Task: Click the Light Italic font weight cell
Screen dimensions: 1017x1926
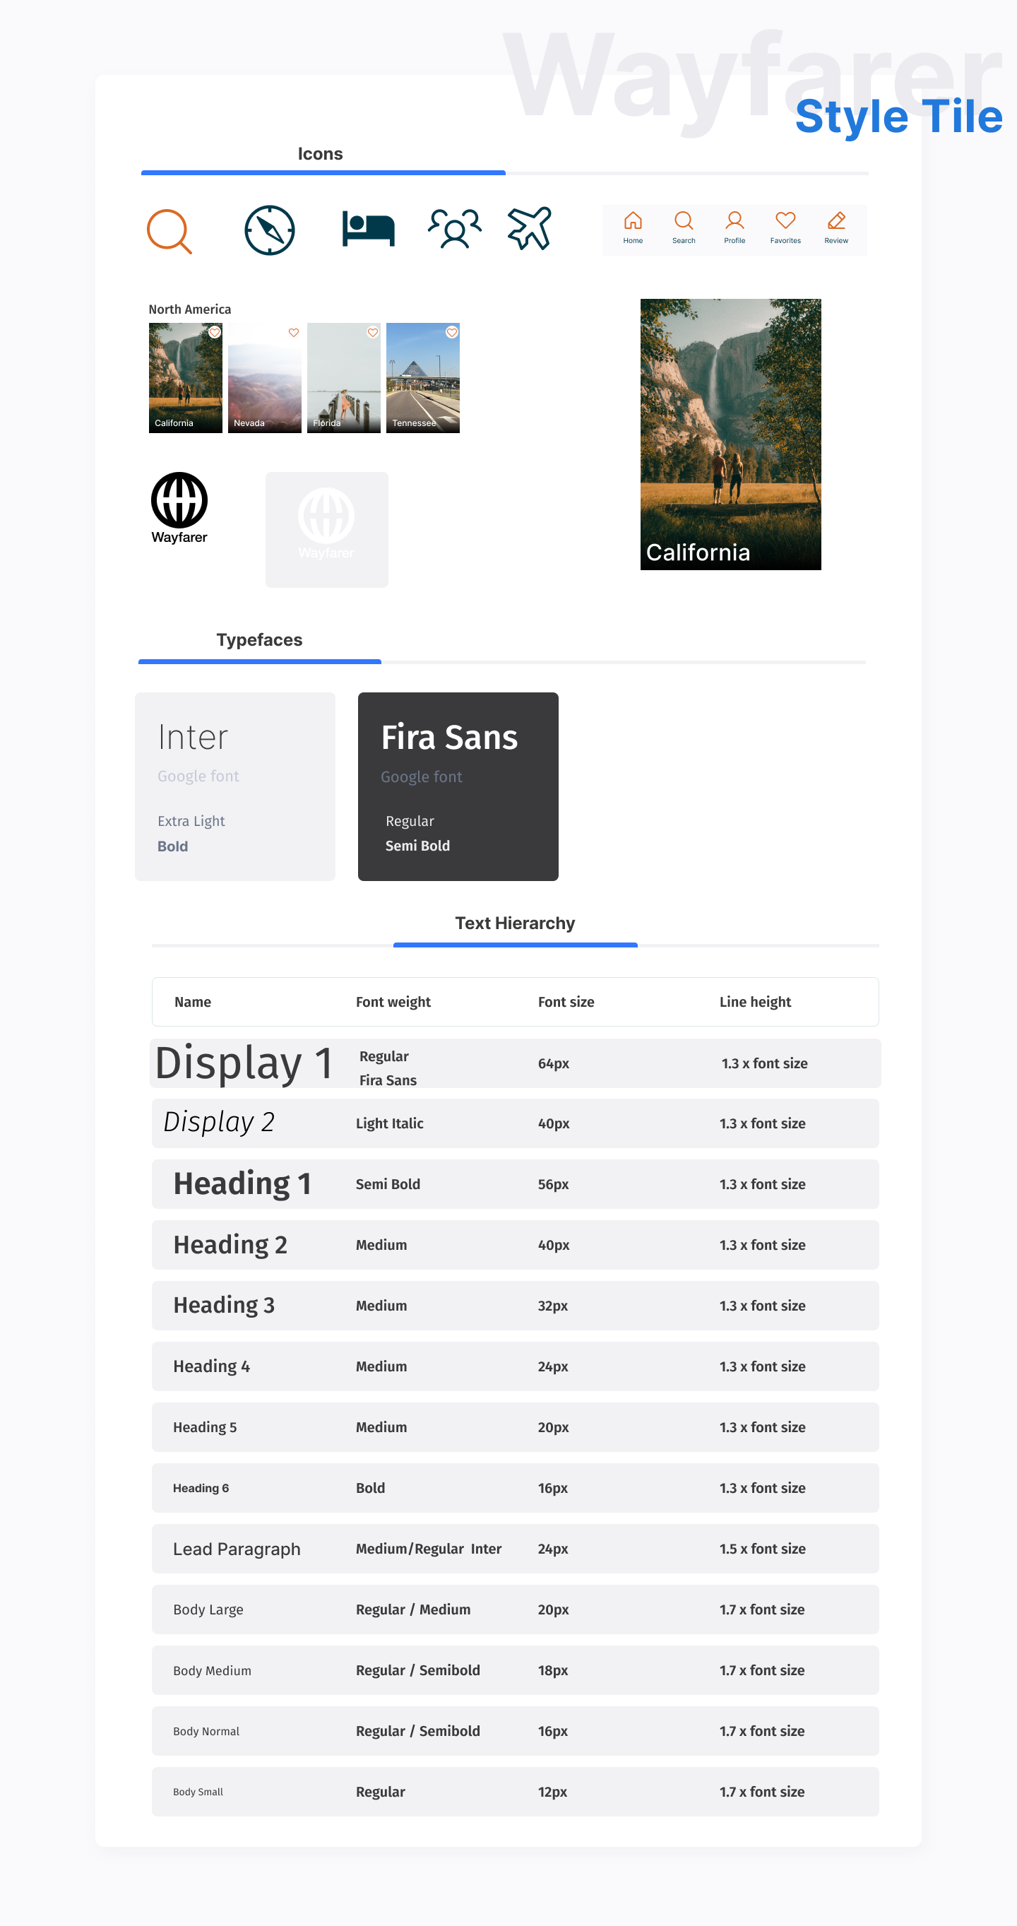Action: [389, 1124]
